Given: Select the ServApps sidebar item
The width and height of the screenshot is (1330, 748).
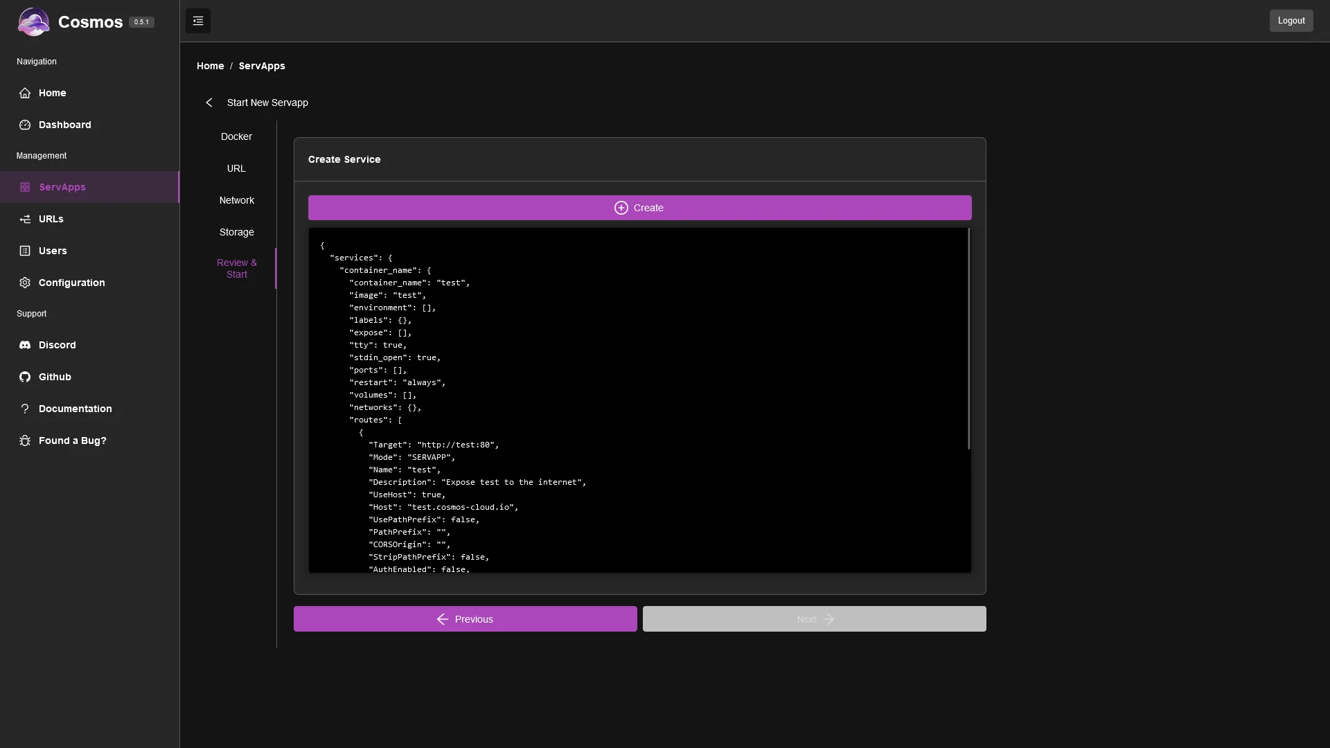Looking at the screenshot, I should point(89,187).
